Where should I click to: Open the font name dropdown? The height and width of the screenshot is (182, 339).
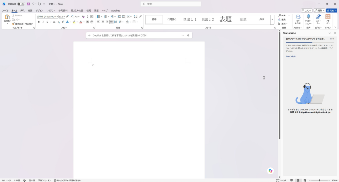pyautogui.click(x=57, y=17)
